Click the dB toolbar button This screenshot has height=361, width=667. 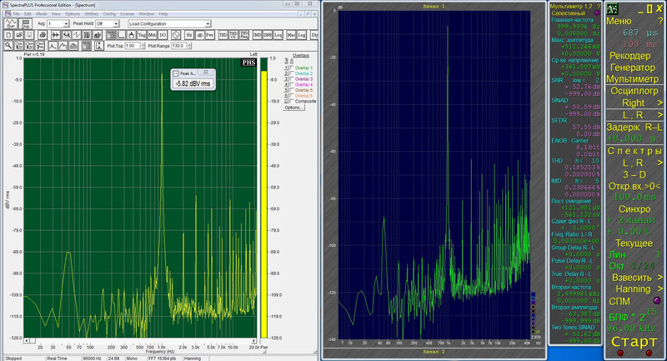[x=200, y=35]
